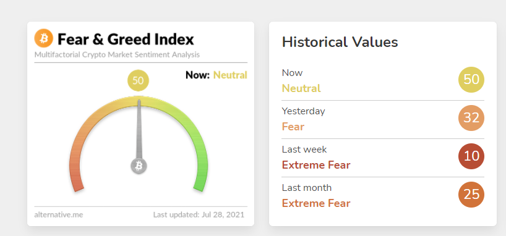Viewport: 506px width, 236px height.
Task: Select the Neutral label under Now
Action: click(x=301, y=88)
